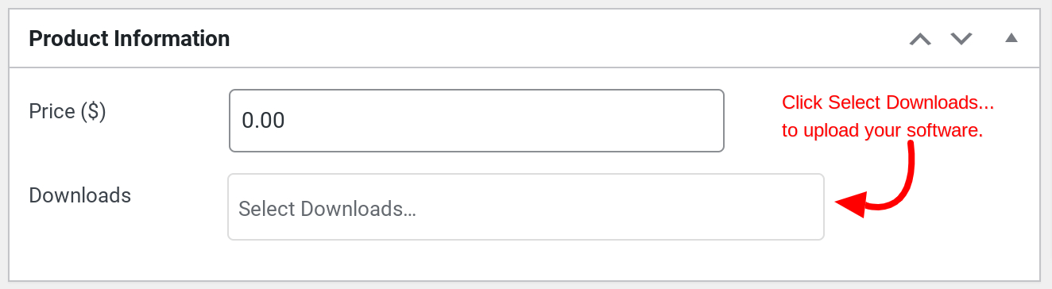Click the "Select Downloads…" placeholder text
This screenshot has width=1052, height=289.
[x=327, y=209]
